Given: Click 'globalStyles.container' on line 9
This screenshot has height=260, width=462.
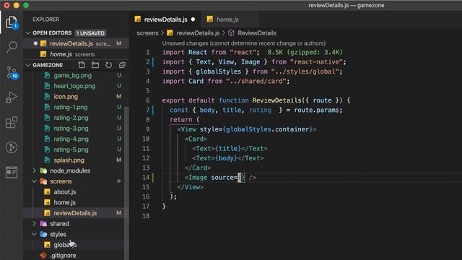Looking at the screenshot, I should point(268,129).
